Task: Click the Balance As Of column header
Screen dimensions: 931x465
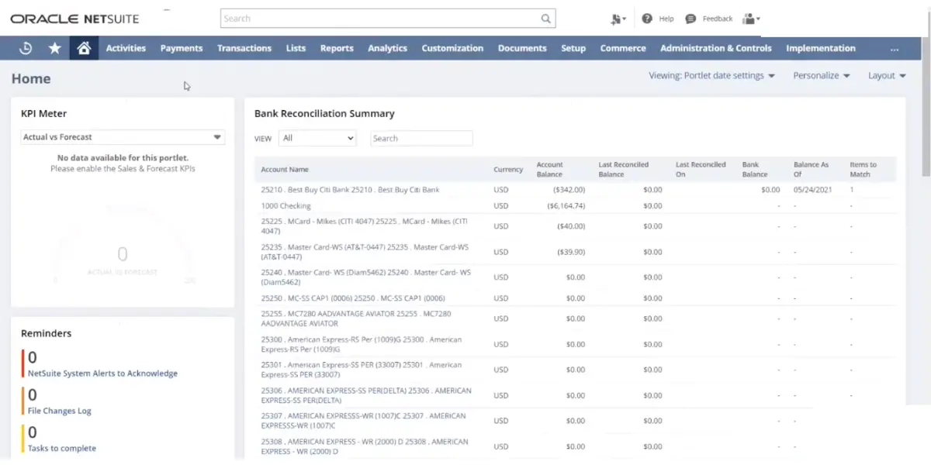Action: click(811, 169)
